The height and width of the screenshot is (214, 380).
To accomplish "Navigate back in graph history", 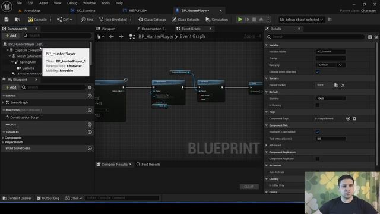I will point(112,37).
